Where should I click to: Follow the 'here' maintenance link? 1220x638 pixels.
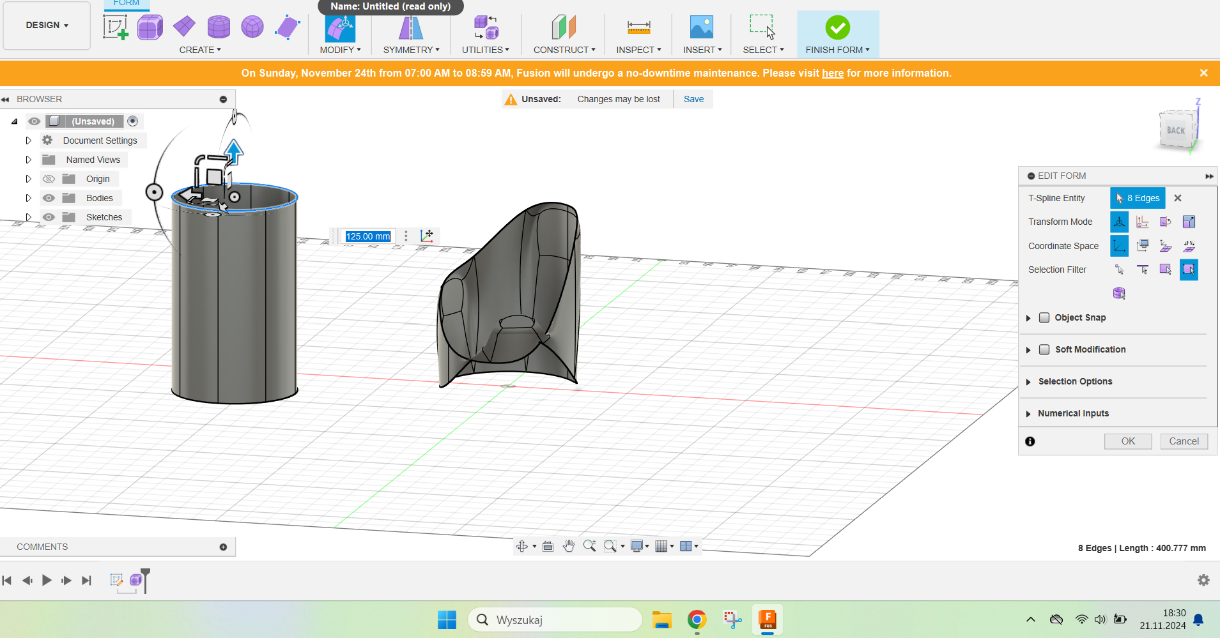[x=833, y=73]
